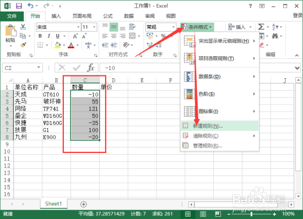Image resolution: width=303 pixels, height=219 pixels.
Task: Apply yellow fill color bucket
Action: 58,45
